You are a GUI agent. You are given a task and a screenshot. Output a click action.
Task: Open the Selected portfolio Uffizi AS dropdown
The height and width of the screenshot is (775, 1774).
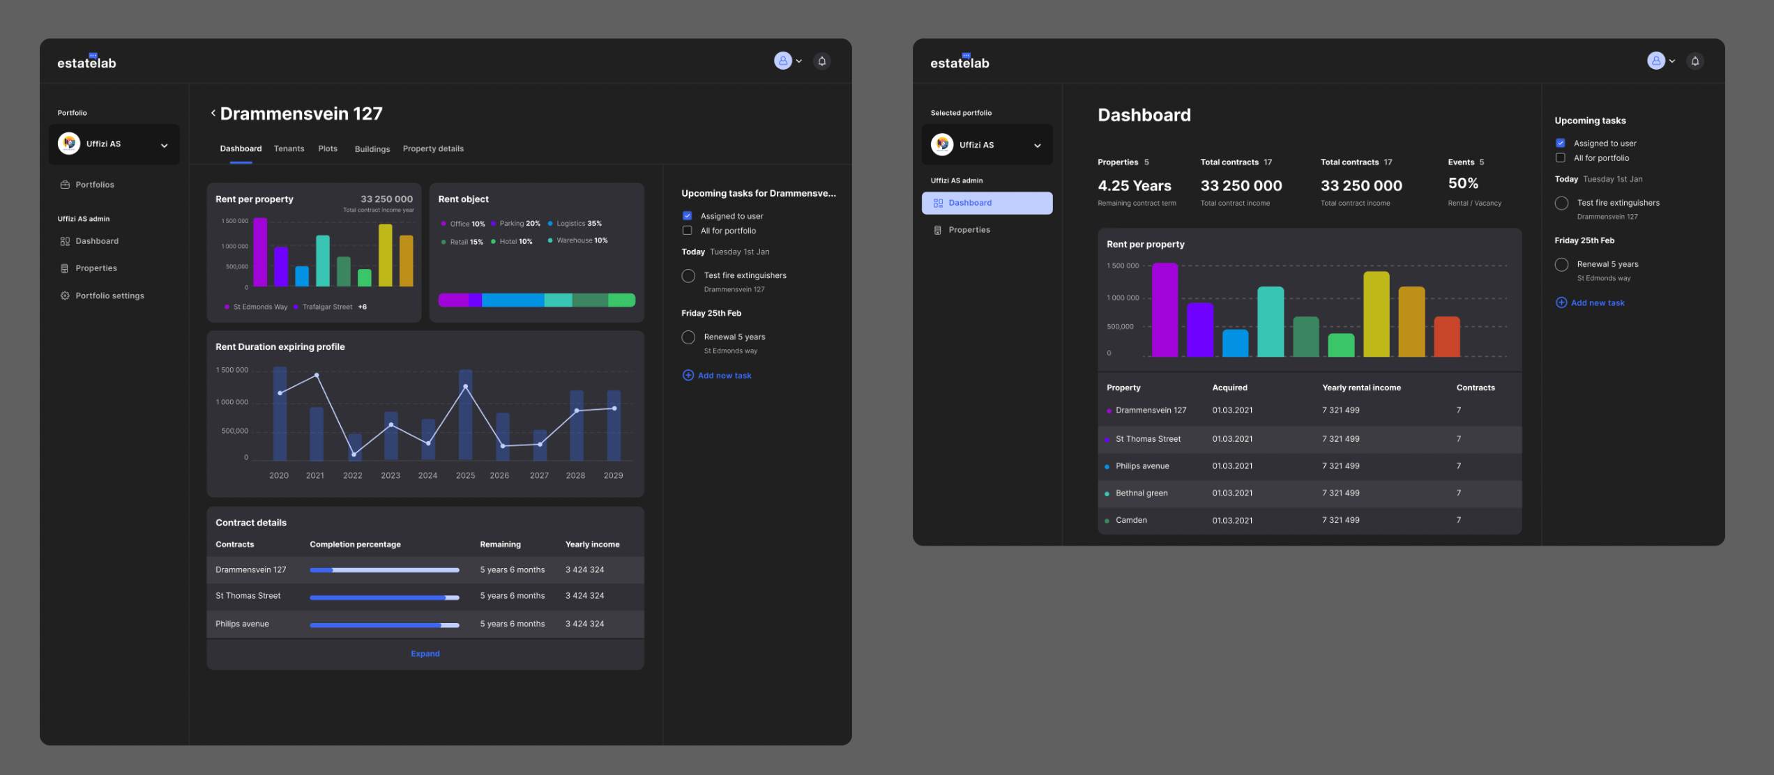point(1037,145)
